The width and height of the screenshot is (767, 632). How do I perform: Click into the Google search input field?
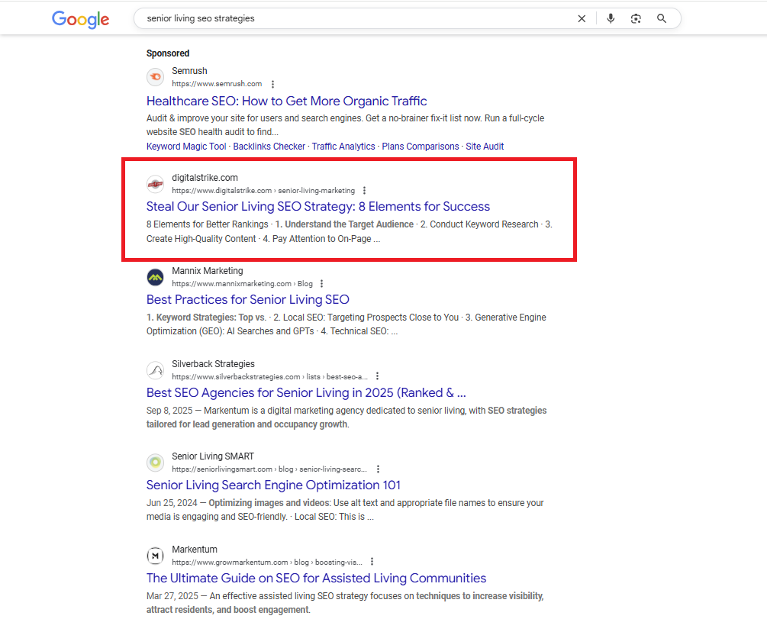click(351, 19)
